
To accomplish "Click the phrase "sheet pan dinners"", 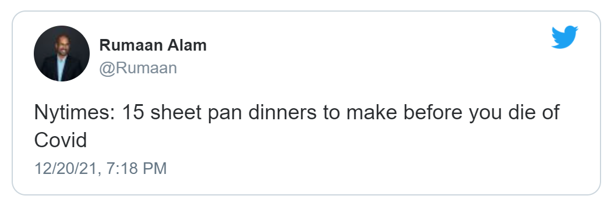I will [x=234, y=113].
